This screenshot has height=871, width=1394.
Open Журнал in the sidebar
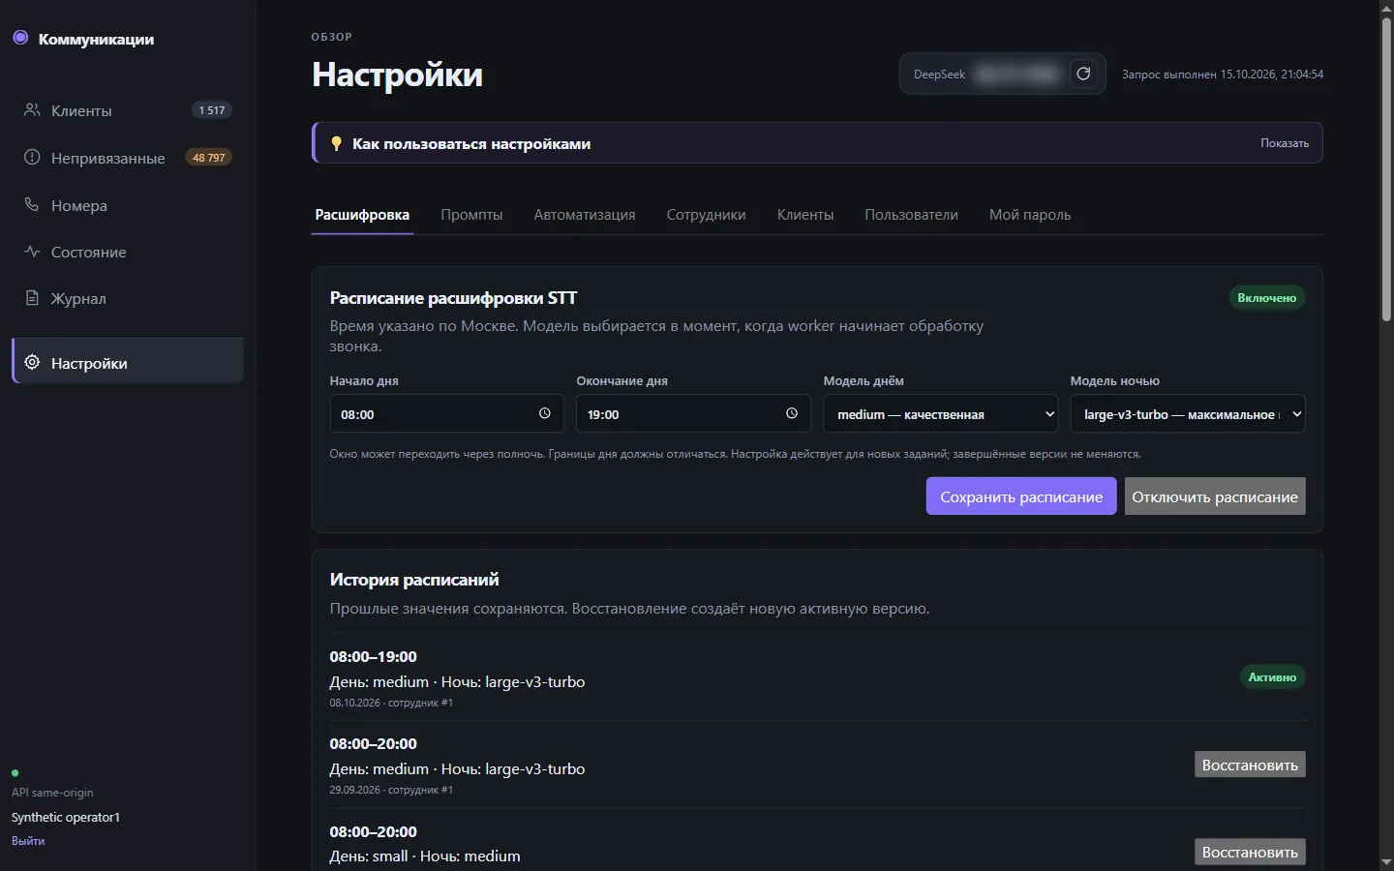point(127,298)
